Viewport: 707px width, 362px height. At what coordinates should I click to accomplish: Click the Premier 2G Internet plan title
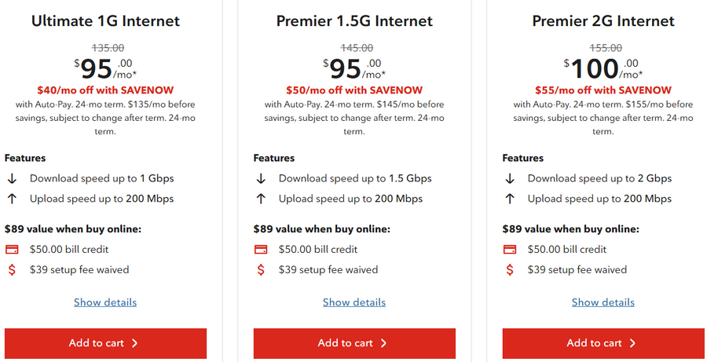coord(603,21)
